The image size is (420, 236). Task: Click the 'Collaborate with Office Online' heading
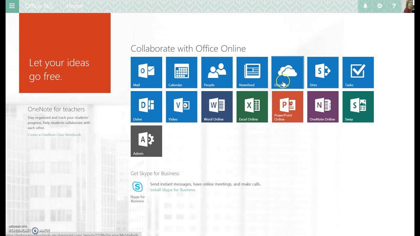188,49
